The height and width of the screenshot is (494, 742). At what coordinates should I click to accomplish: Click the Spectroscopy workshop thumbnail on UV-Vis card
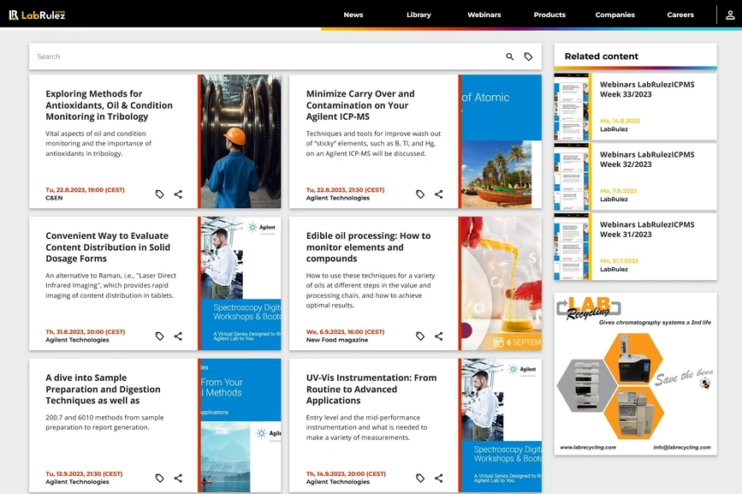[502, 425]
